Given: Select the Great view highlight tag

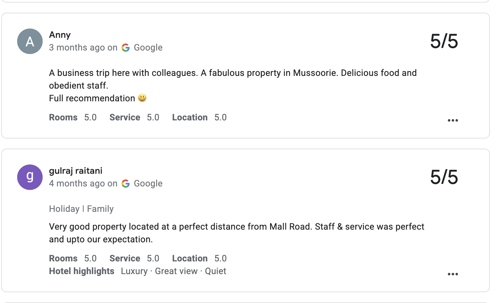Looking at the screenshot, I should (x=176, y=271).
